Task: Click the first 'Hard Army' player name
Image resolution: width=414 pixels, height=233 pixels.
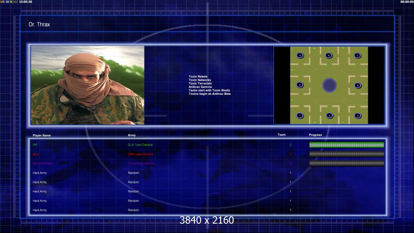Action: (x=40, y=173)
